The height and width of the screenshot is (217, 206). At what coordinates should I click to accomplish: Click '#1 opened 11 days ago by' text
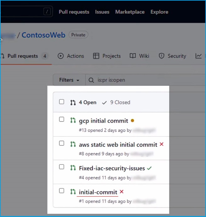point(105,201)
